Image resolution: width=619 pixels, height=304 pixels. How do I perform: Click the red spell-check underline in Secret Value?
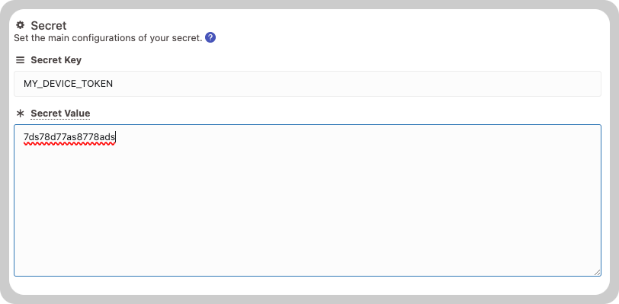pos(69,144)
